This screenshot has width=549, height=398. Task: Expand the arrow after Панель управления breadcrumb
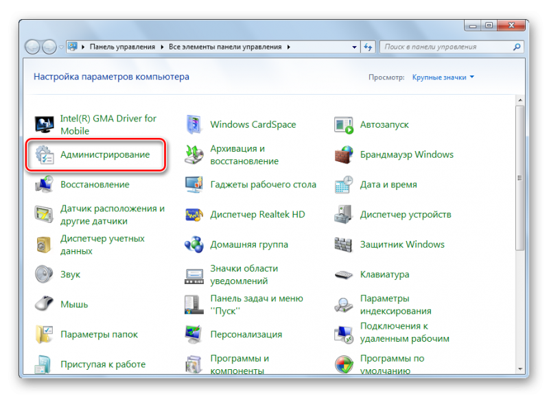(162, 47)
